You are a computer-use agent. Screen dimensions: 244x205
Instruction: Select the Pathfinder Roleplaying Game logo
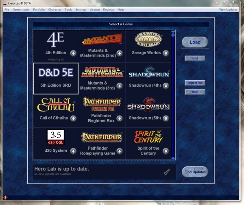(102, 137)
